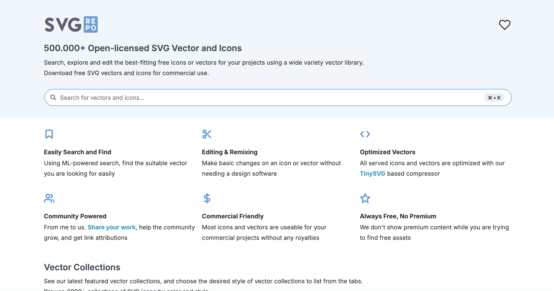Click the star icon for Always Free

[x=365, y=198]
